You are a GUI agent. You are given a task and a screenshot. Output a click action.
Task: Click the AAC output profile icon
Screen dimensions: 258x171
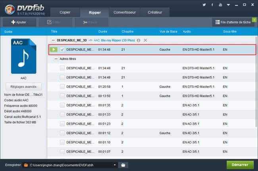23,56
